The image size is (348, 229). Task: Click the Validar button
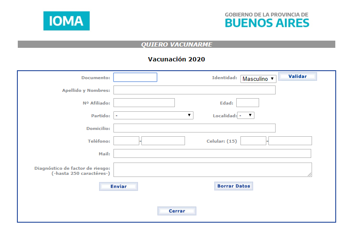point(297,76)
